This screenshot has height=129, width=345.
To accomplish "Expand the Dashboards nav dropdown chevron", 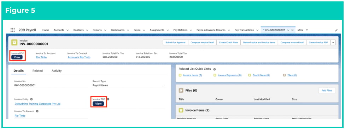I will [128, 30].
